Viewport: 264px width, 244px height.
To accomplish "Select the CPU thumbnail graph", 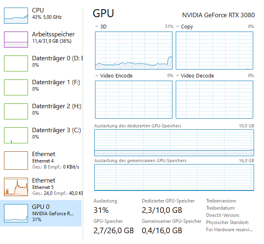I will click(x=16, y=15).
